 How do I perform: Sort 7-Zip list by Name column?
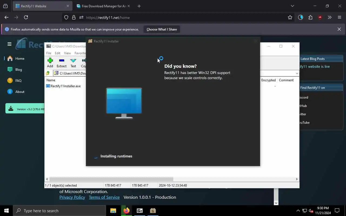[x=51, y=80]
